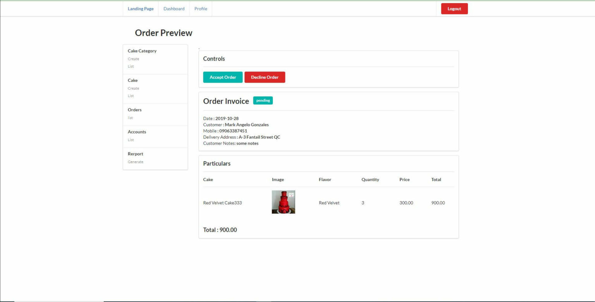This screenshot has height=302, width=595.
Task: Open the Accounts List
Action: [131, 140]
